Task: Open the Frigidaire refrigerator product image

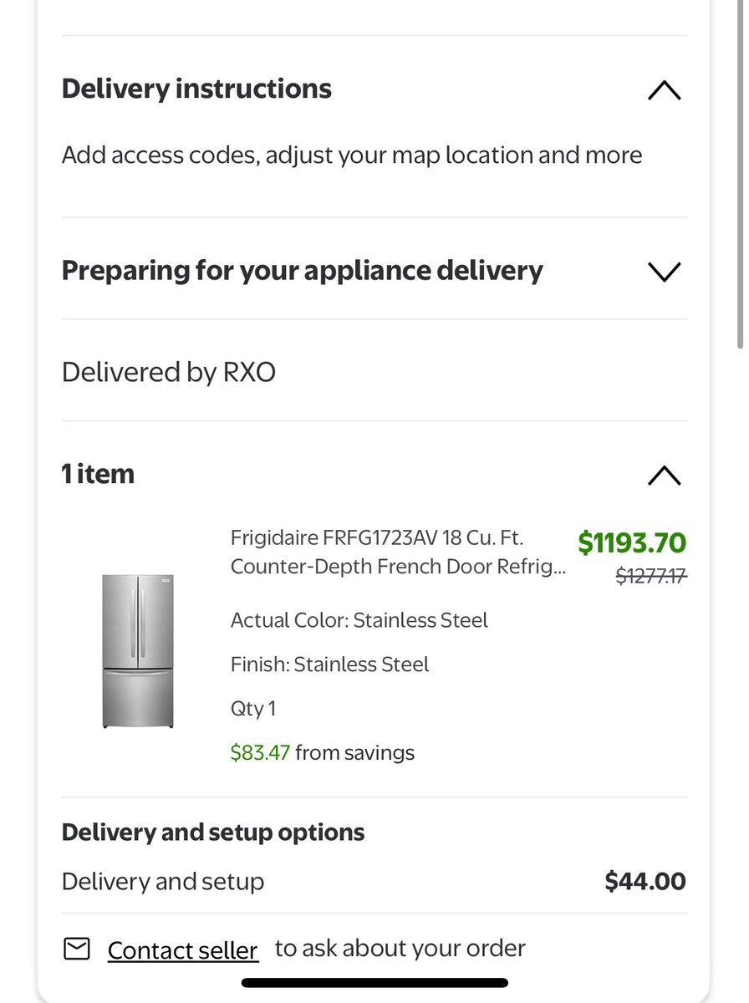Action: [138, 650]
